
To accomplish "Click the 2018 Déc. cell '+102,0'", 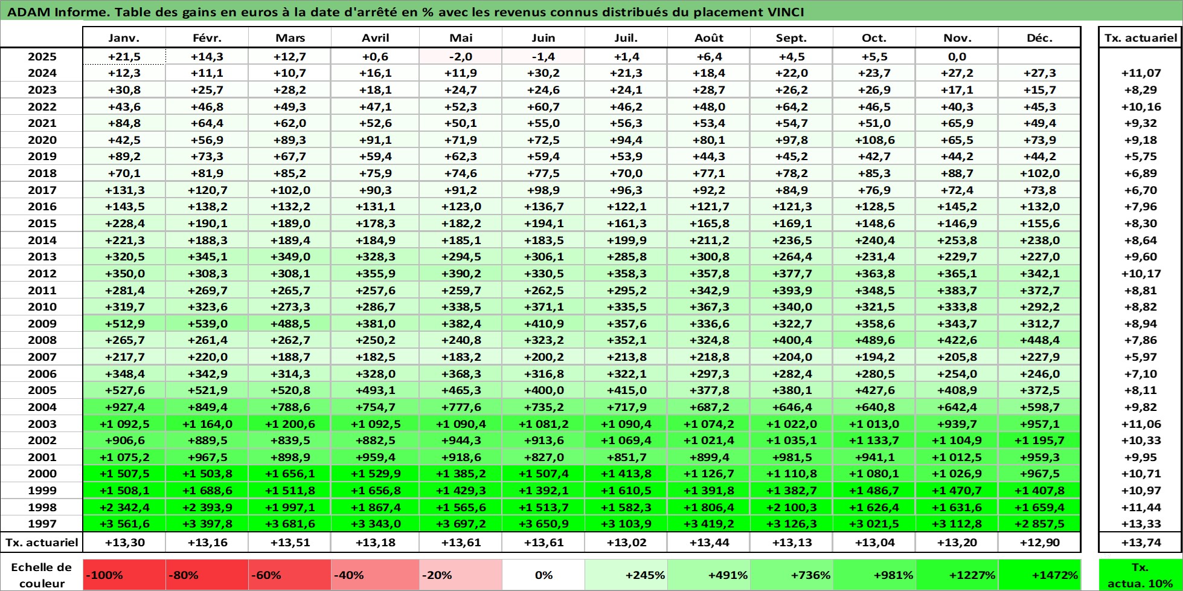I will tap(1039, 173).
